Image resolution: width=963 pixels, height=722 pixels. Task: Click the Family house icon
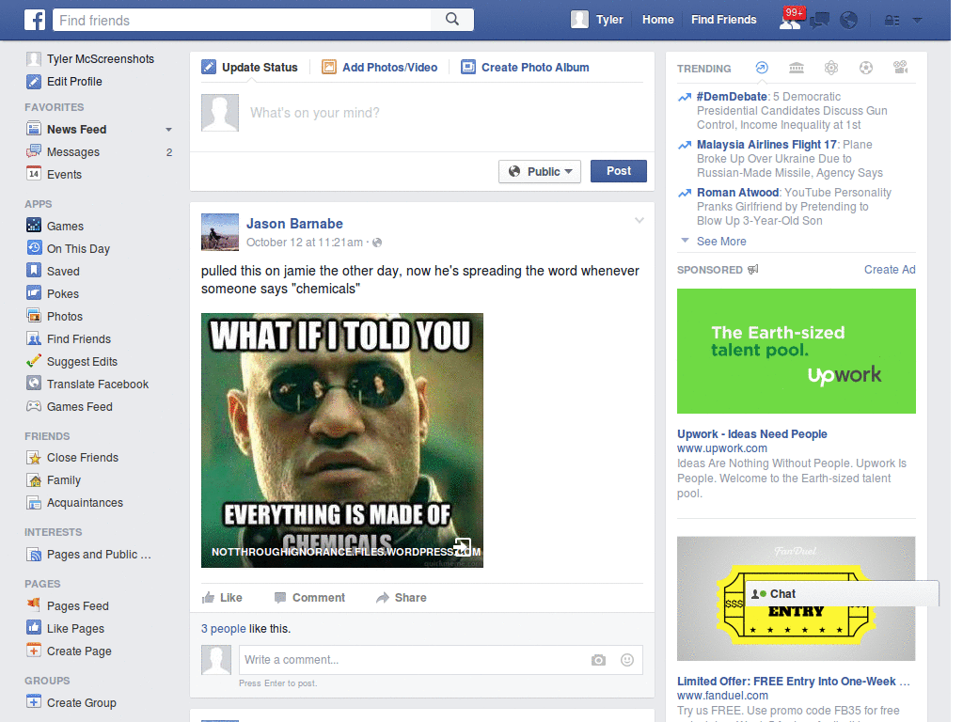coord(34,480)
